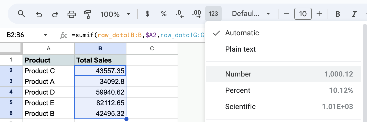The image size is (367, 122).
Task: Toggle bold formatting
Action: pos(338,14)
